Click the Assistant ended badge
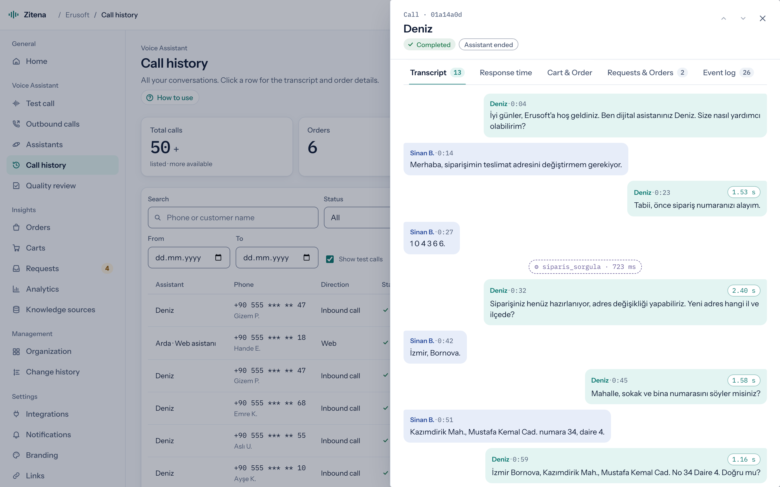The image size is (780, 487). click(x=488, y=45)
